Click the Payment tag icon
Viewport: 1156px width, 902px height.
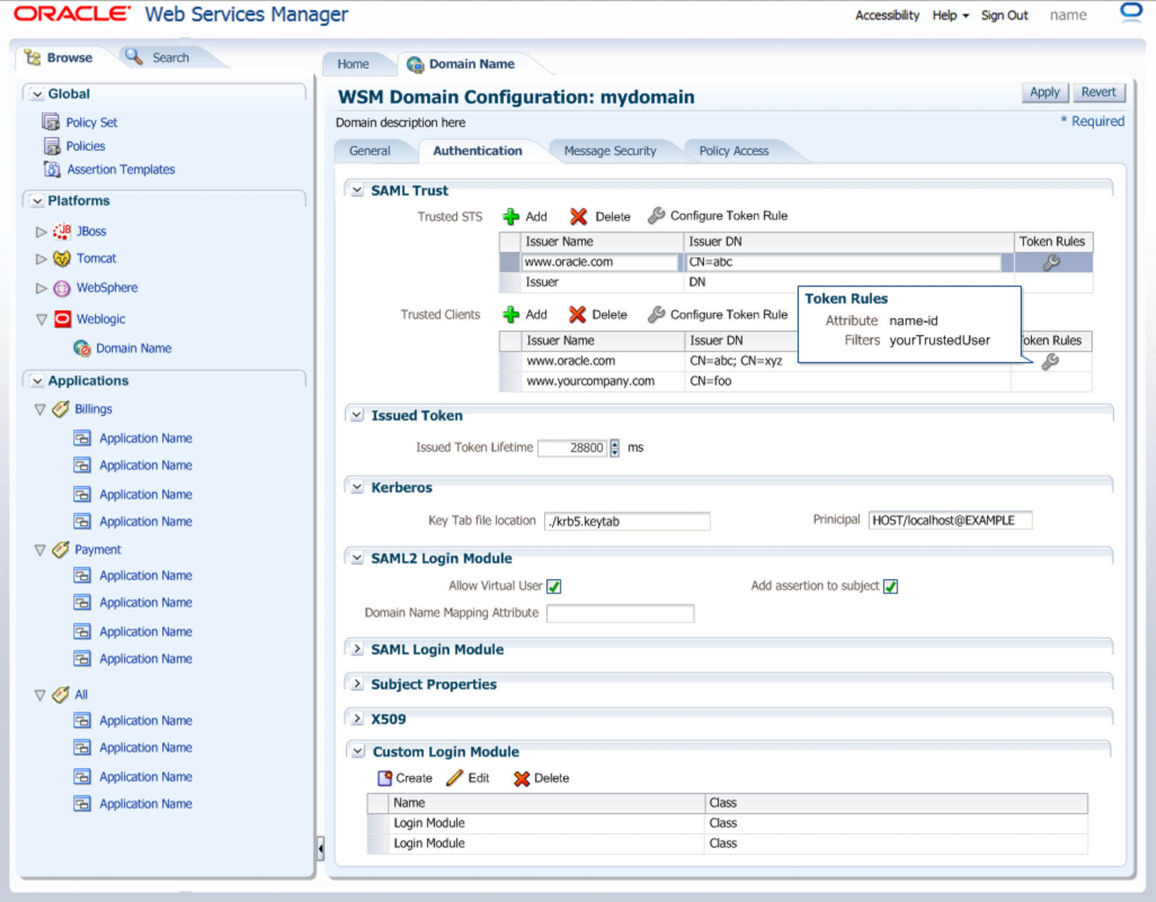[x=61, y=549]
